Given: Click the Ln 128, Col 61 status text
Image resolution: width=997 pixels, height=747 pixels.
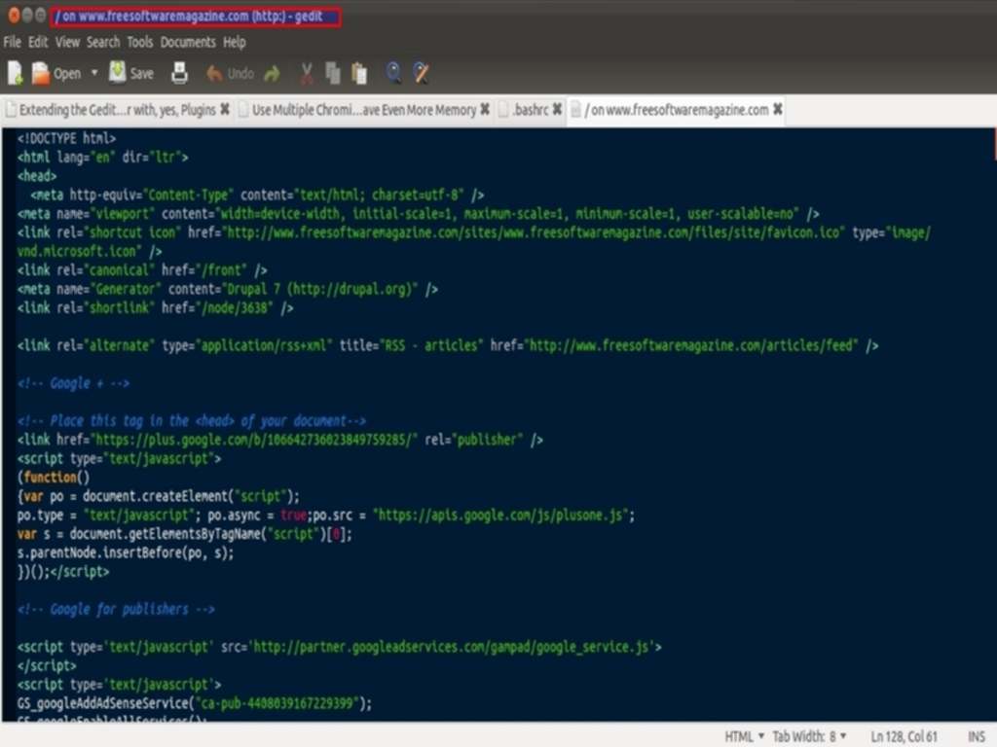Looking at the screenshot, I should 904,736.
